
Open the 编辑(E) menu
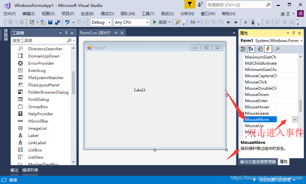(29, 14)
